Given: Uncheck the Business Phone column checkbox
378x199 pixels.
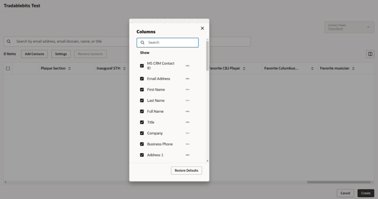Looking at the screenshot, I should coord(142,144).
